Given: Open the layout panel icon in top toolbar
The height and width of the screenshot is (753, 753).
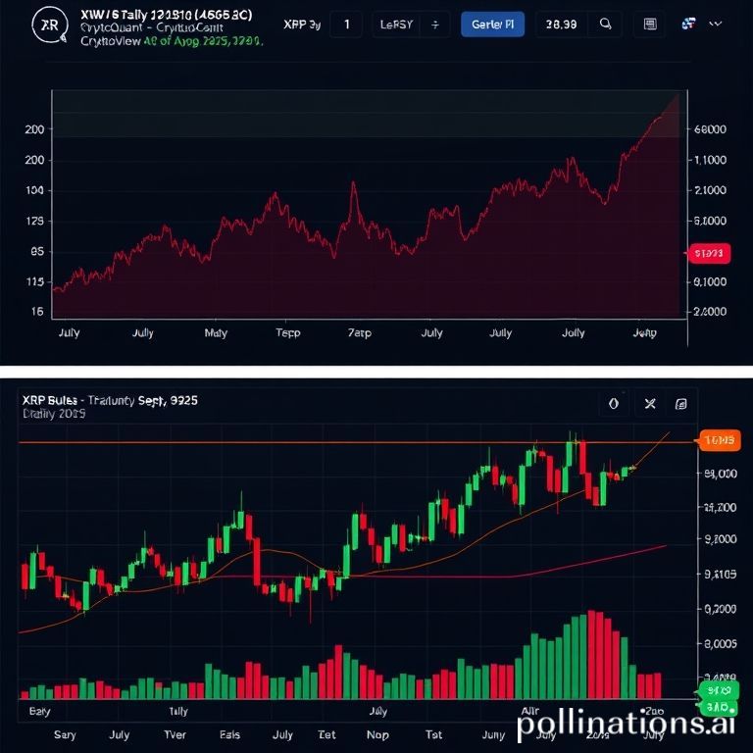Looking at the screenshot, I should point(650,24).
